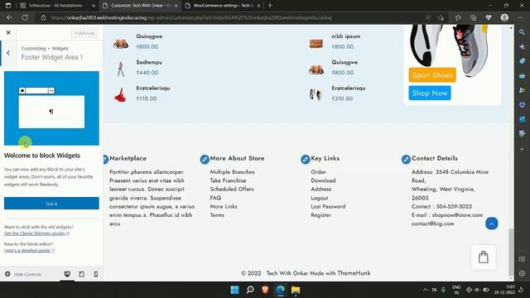
Task: Launch Brave browser from taskbar
Action: click(x=265, y=290)
